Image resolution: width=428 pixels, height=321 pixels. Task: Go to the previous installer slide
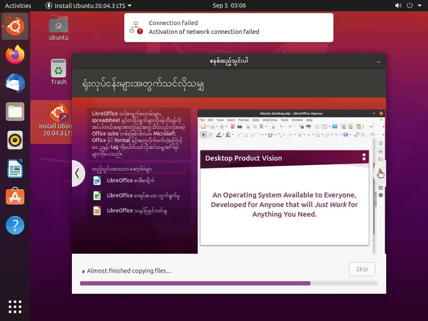(x=78, y=173)
